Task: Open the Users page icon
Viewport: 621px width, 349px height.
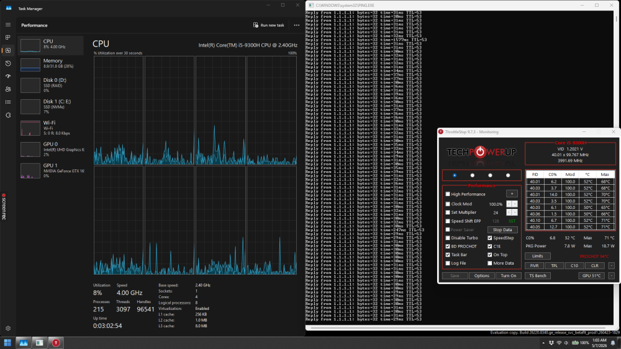Action: click(x=8, y=89)
